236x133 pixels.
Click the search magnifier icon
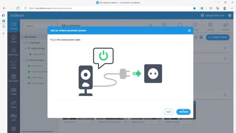click(x=52, y=26)
